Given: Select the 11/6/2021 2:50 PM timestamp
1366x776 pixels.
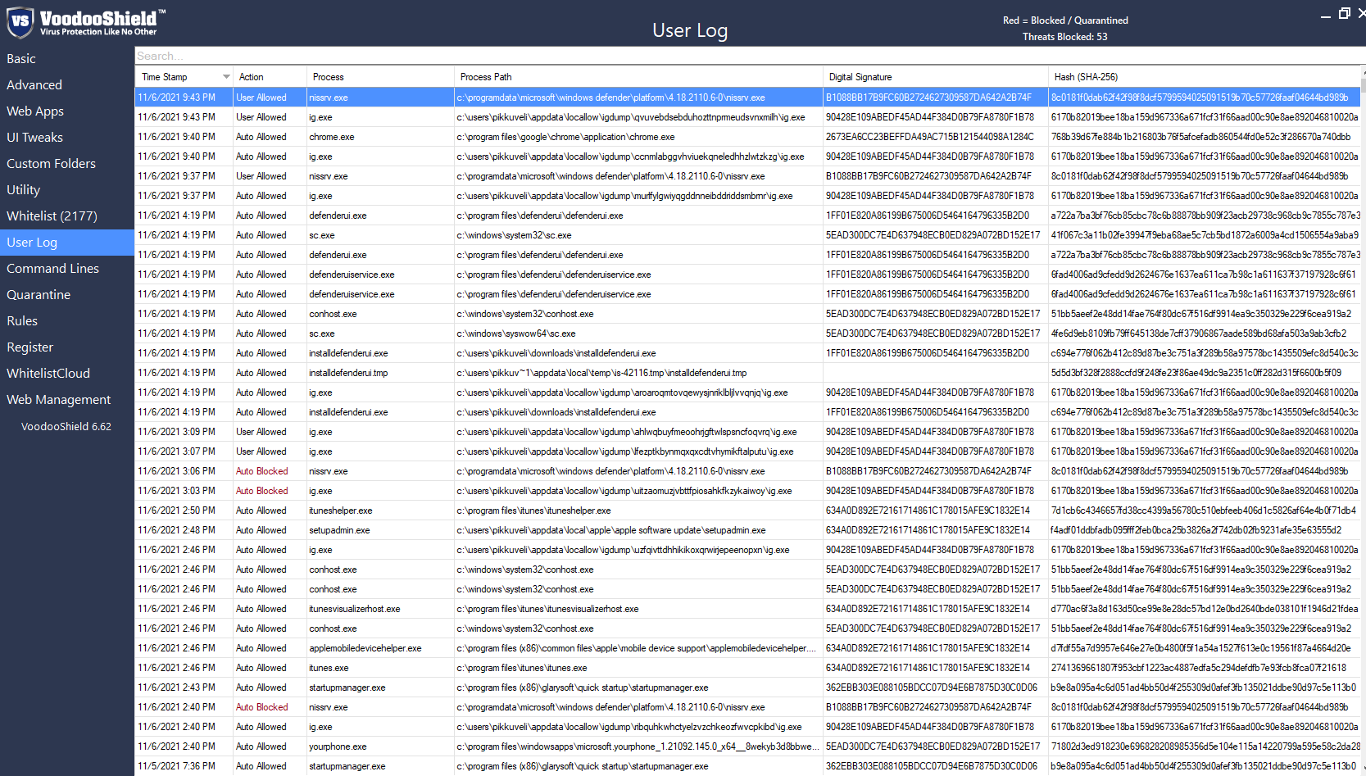Looking at the screenshot, I should pos(177,511).
